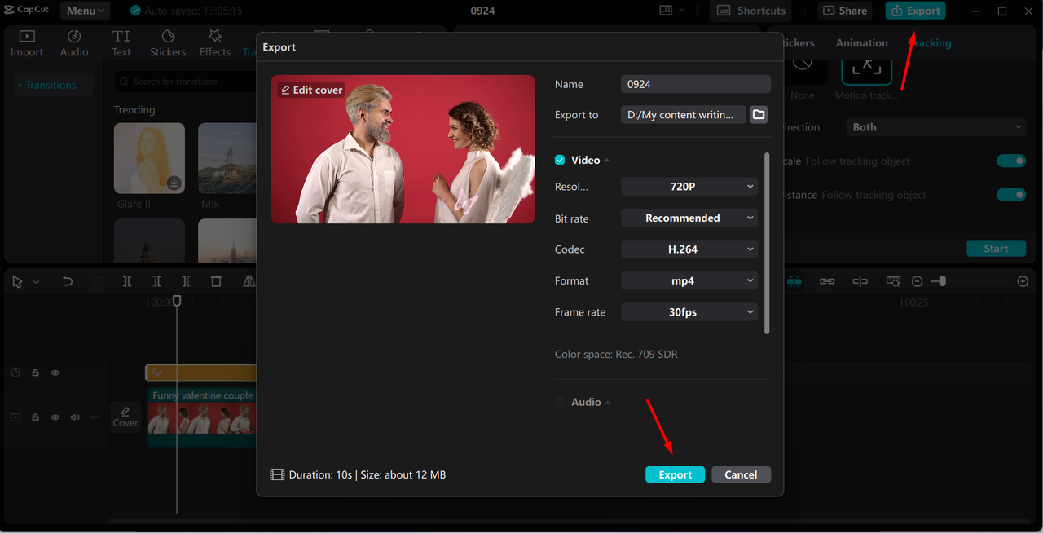
Task: Click the trash delete icon
Action: point(216,281)
